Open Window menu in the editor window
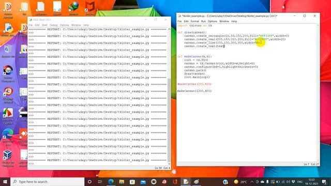 (224, 21)
